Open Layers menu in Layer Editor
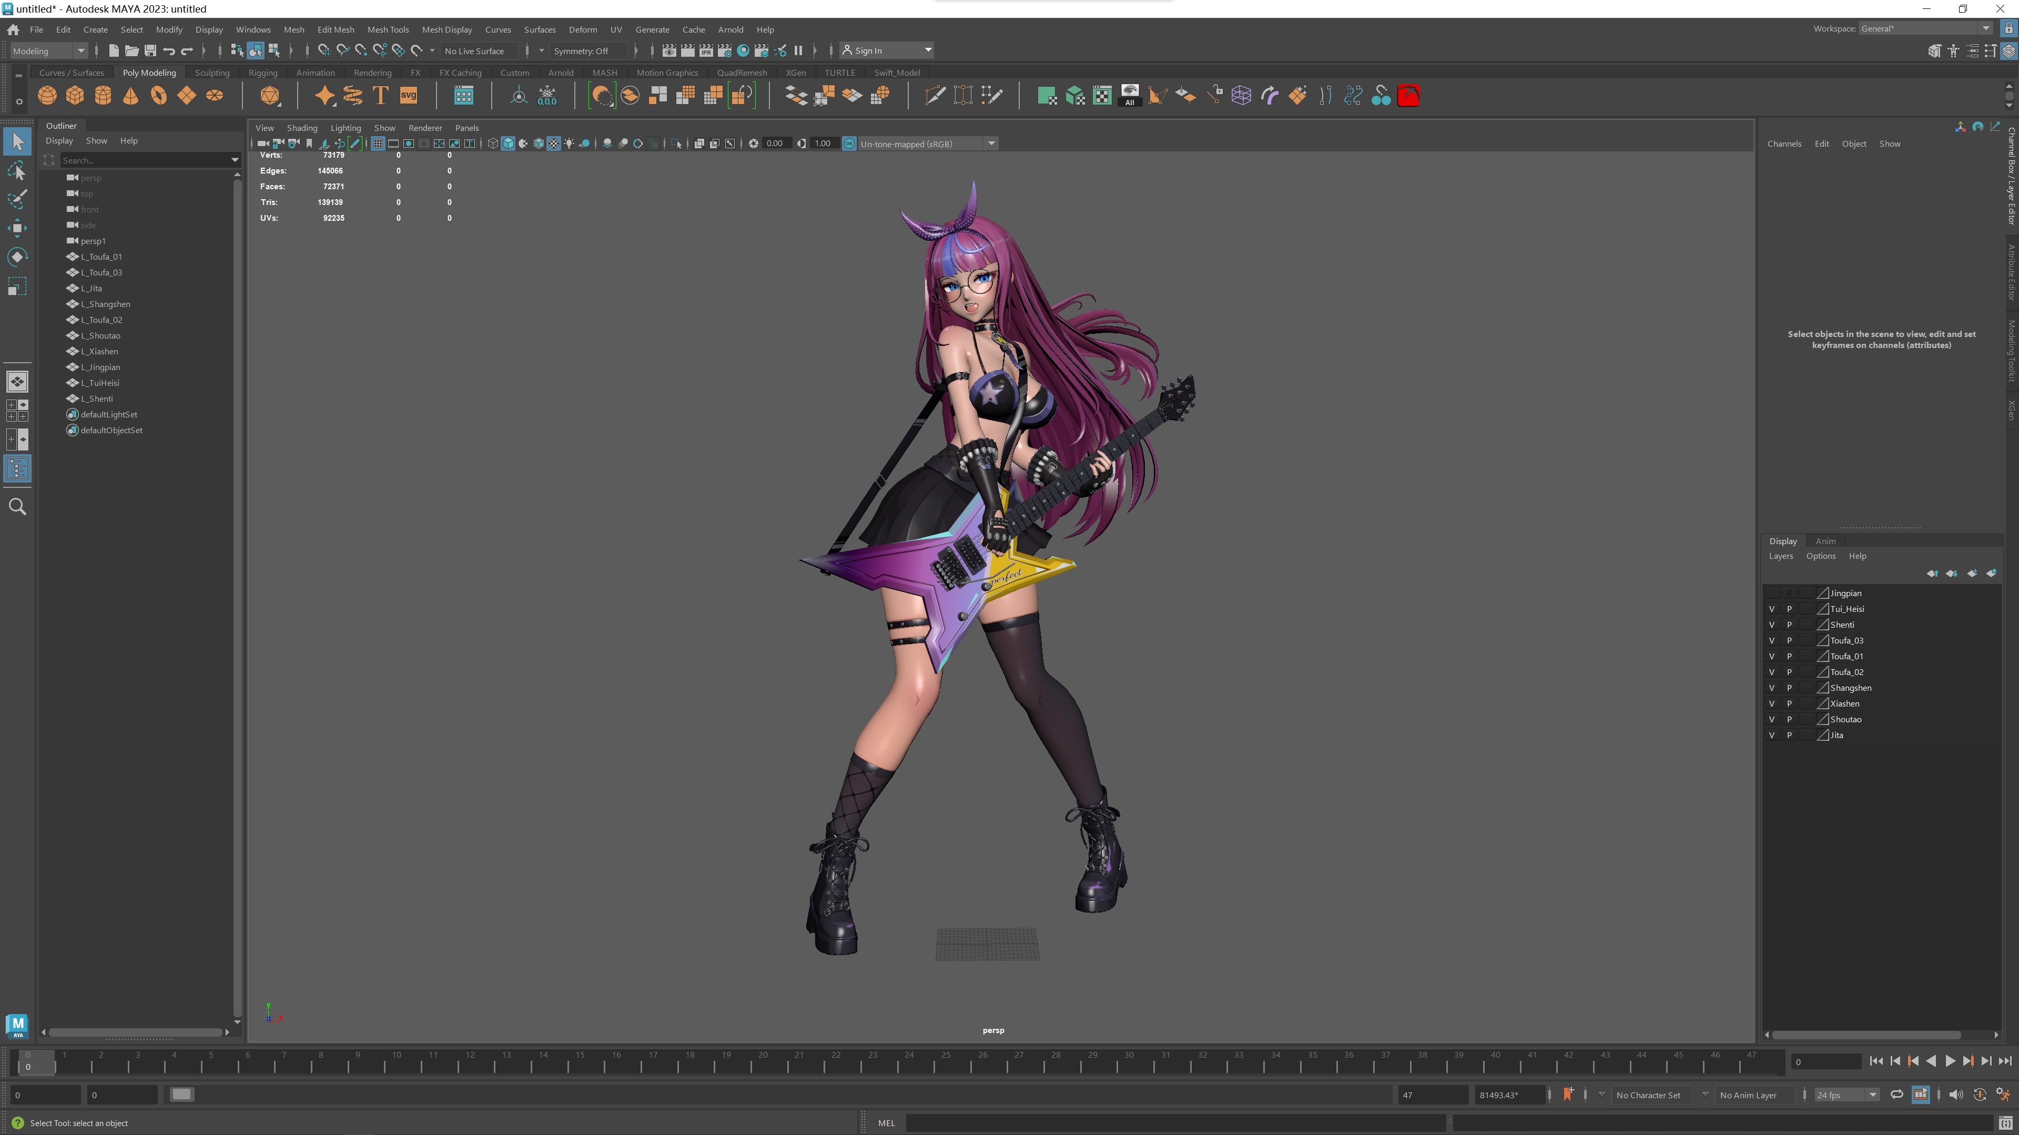The width and height of the screenshot is (2019, 1135). [x=1780, y=556]
